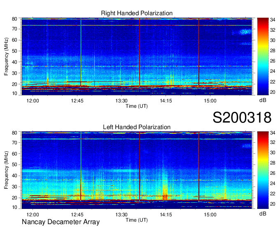Click "Frequency (MHz)" axis label of Left Handed plot
Viewport: 280px width, 227px height.
[6, 170]
